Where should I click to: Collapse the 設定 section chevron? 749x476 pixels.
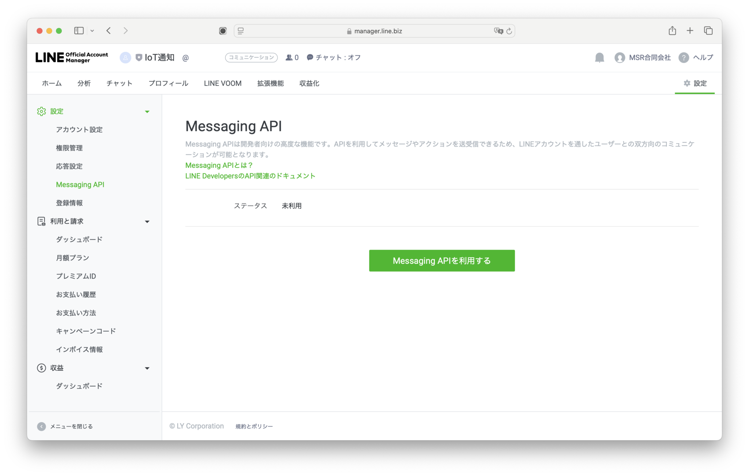tap(147, 111)
